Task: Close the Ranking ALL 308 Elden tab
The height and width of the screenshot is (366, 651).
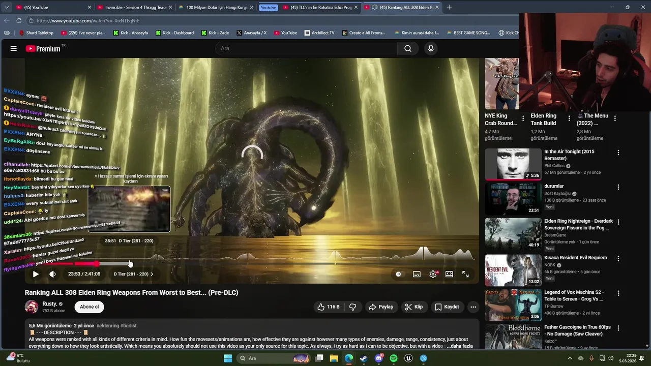Action: (437, 7)
